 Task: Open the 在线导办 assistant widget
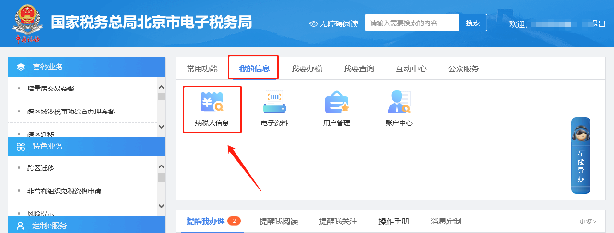(x=581, y=155)
